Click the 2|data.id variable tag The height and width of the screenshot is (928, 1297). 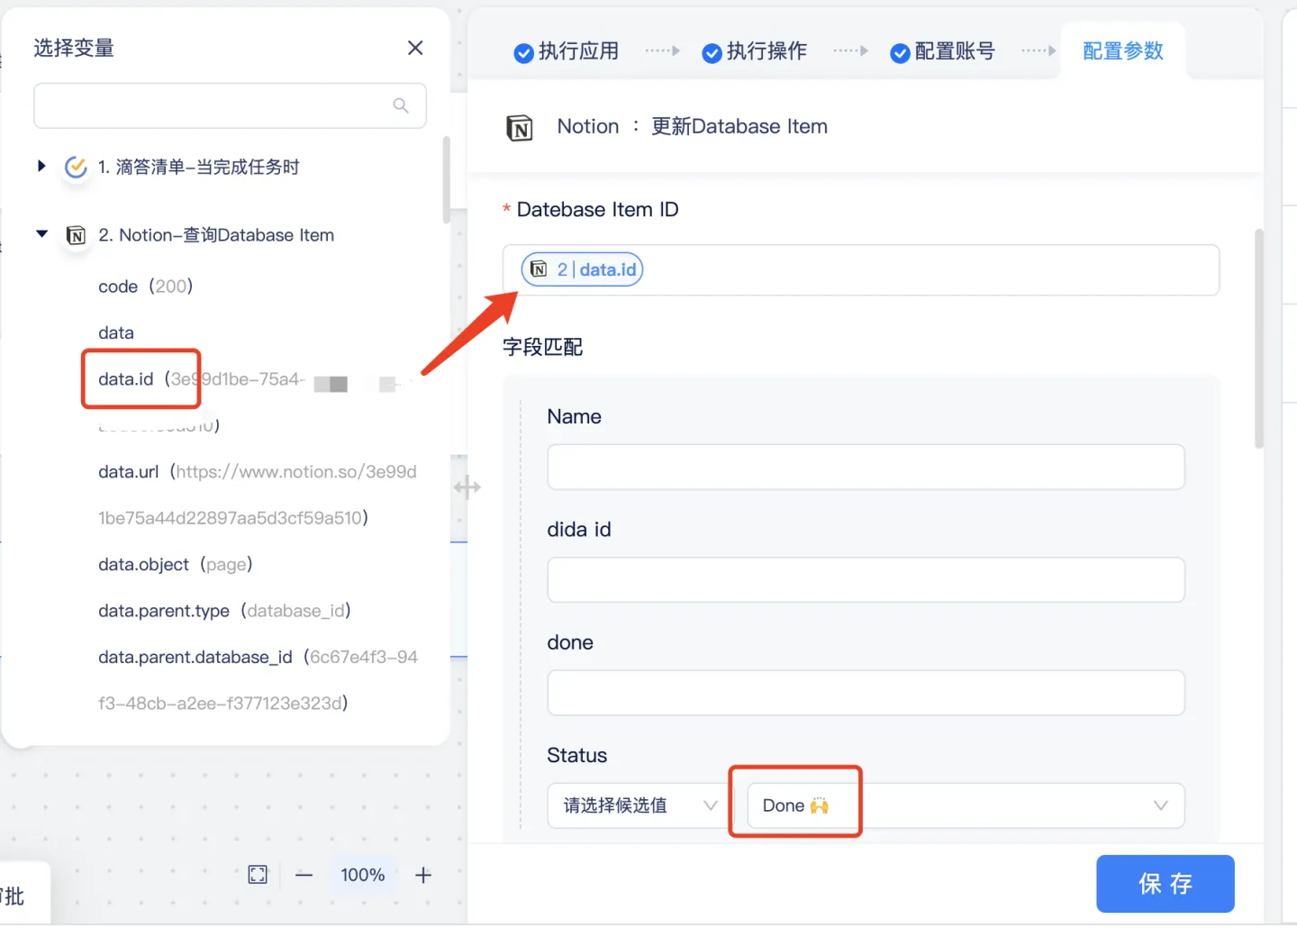583,269
